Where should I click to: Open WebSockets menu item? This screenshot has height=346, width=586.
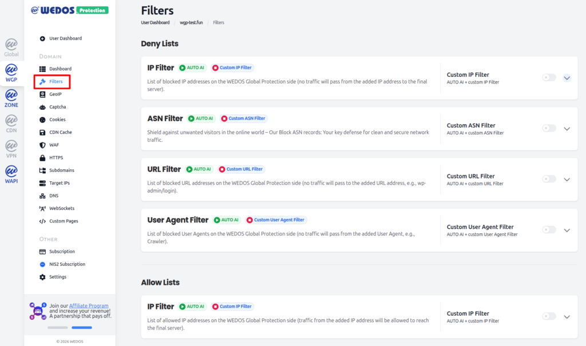(62, 209)
